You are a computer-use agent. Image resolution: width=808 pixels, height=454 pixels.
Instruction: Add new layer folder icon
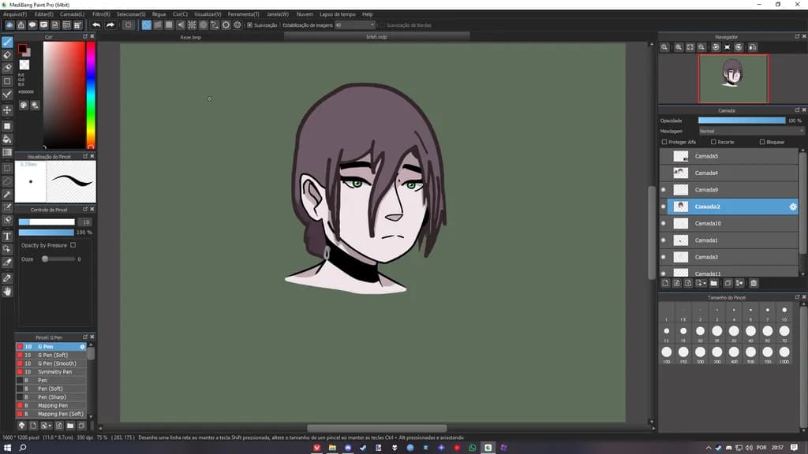(713, 283)
